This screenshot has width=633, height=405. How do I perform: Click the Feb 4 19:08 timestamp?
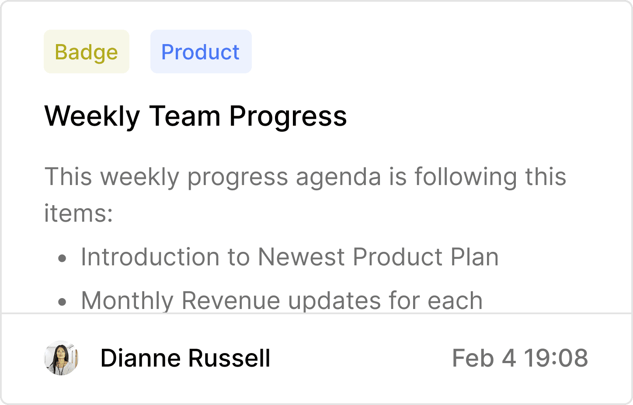[x=520, y=358]
